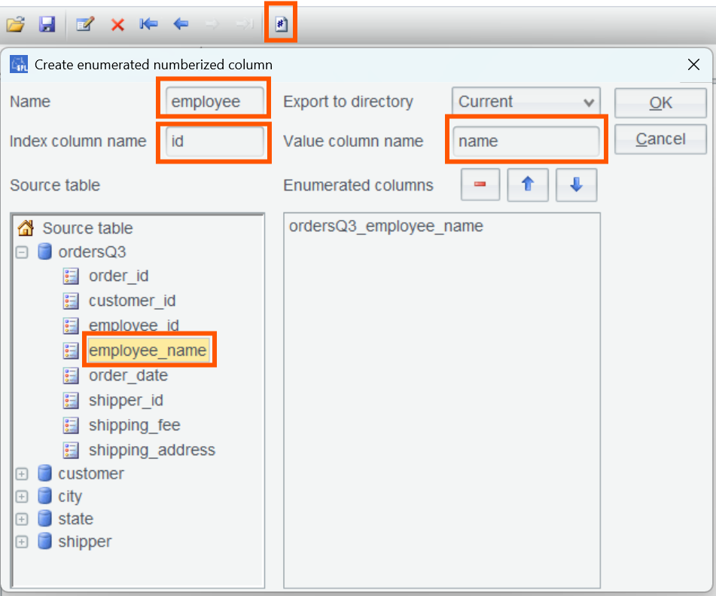Move enumerated column up with blue arrow
This screenshot has height=596, width=716.
click(528, 185)
